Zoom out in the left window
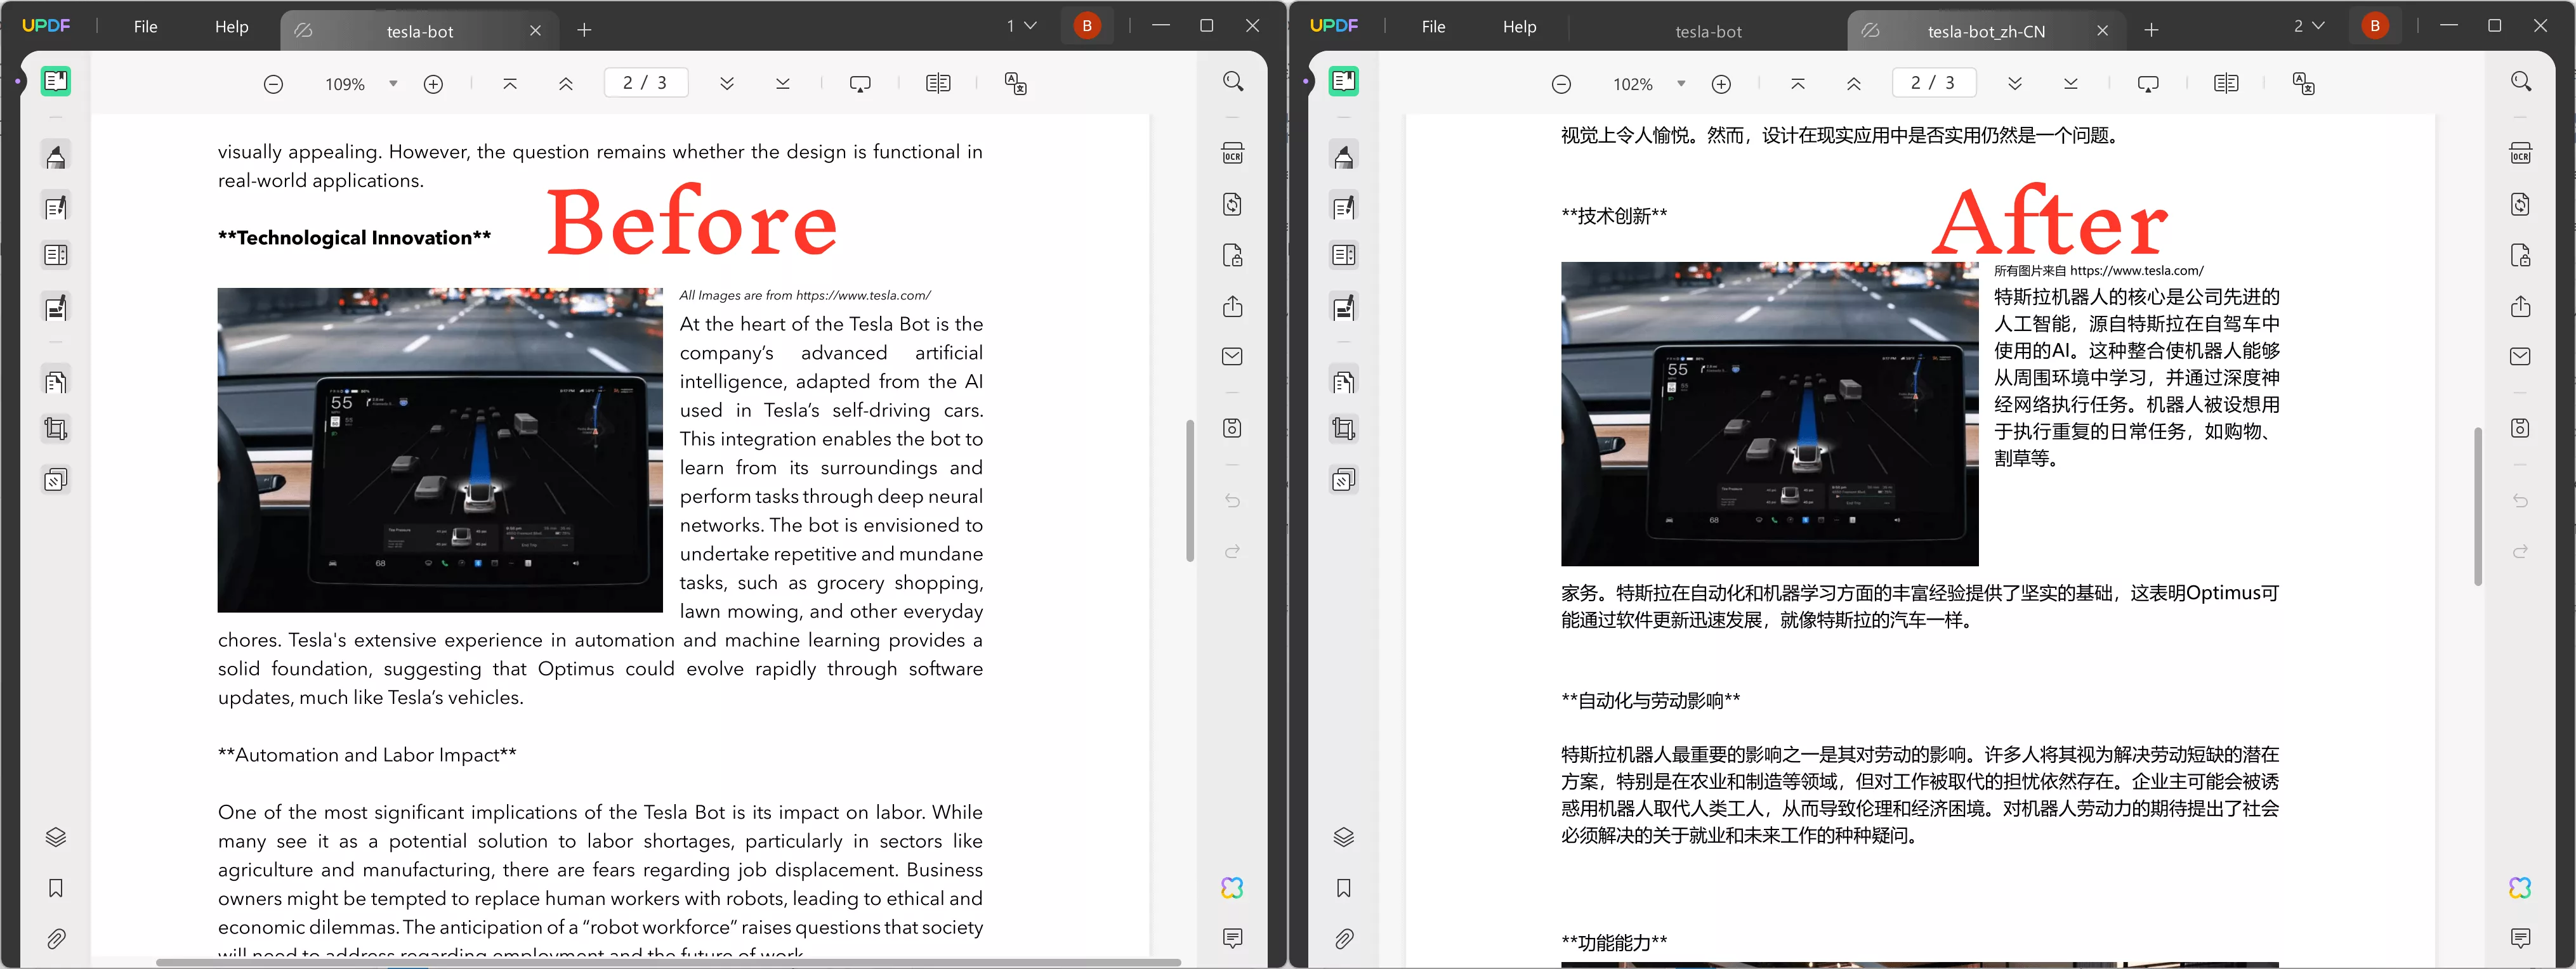 tap(273, 84)
